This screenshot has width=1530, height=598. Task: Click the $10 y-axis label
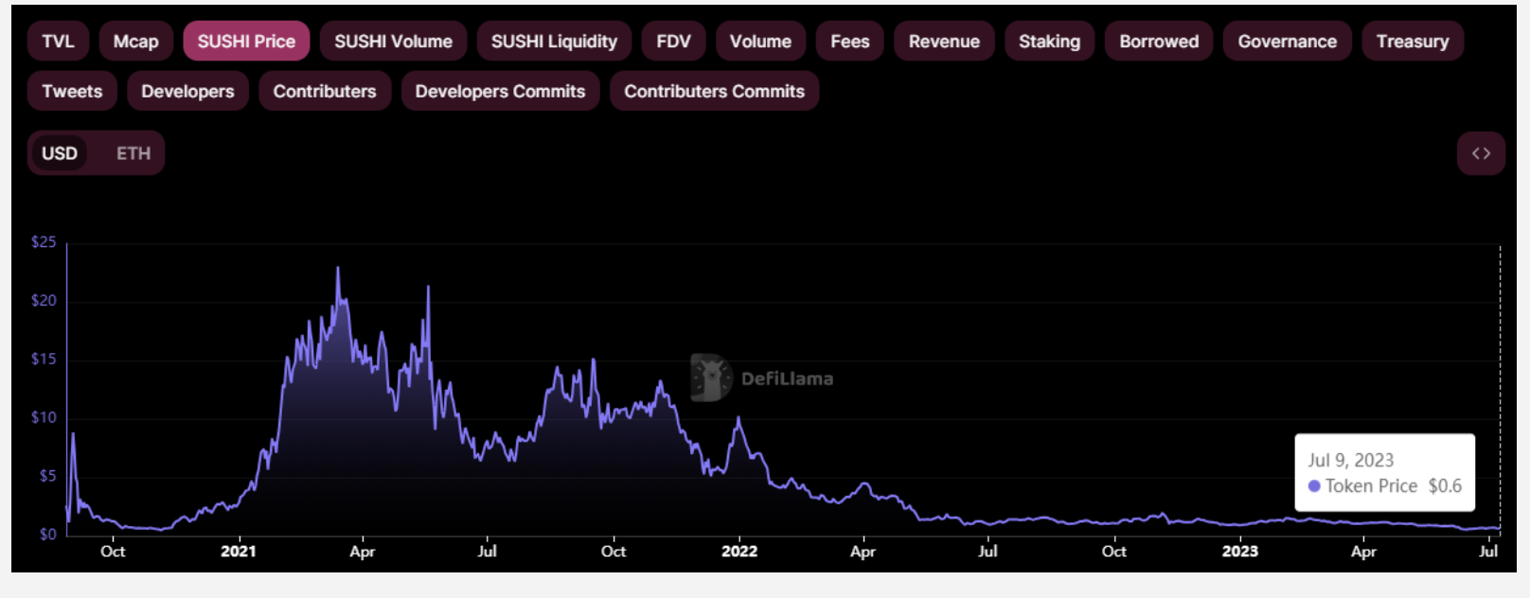(44, 417)
